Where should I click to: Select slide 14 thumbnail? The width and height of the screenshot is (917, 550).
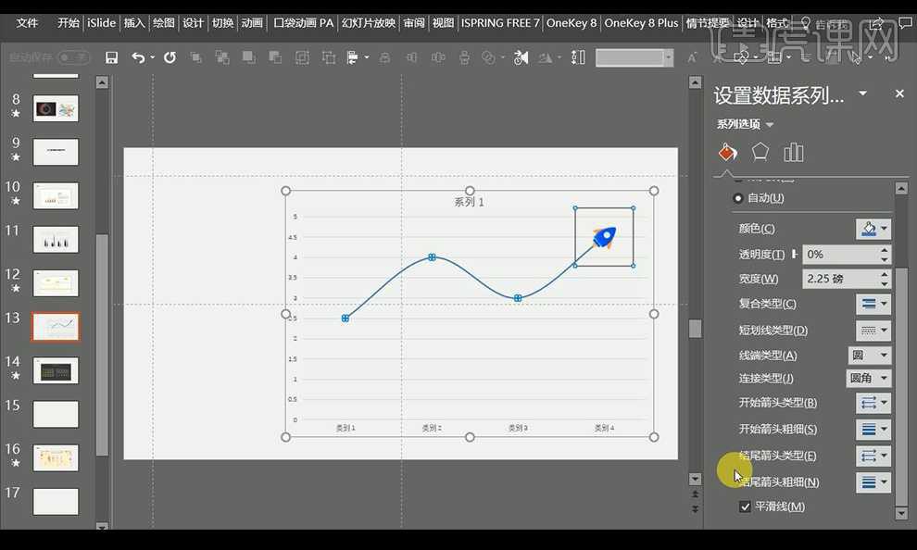[56, 371]
